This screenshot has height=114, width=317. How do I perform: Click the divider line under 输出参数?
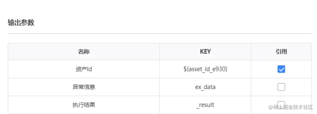(x=160, y=34)
